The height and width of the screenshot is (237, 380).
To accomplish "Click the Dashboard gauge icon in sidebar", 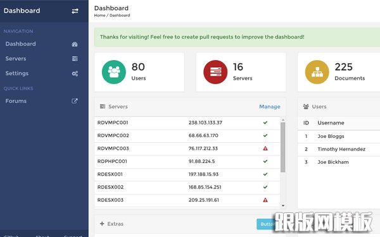I will [75, 44].
